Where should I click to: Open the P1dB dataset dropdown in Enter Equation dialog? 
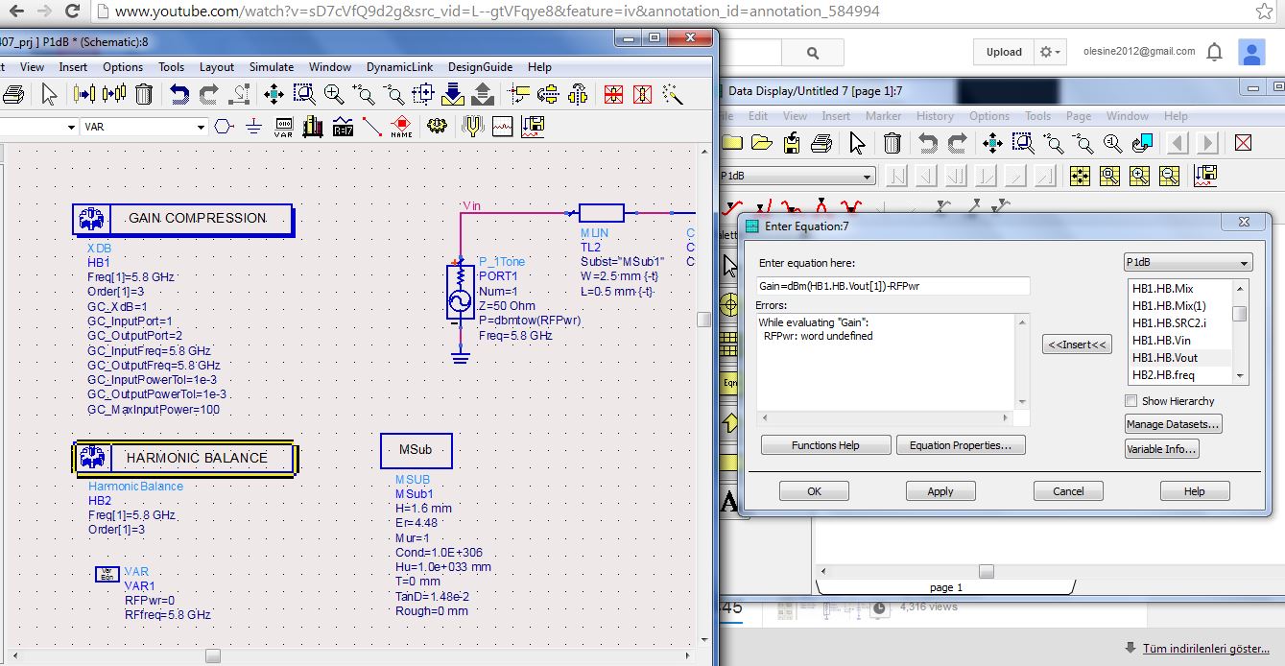[1188, 263]
